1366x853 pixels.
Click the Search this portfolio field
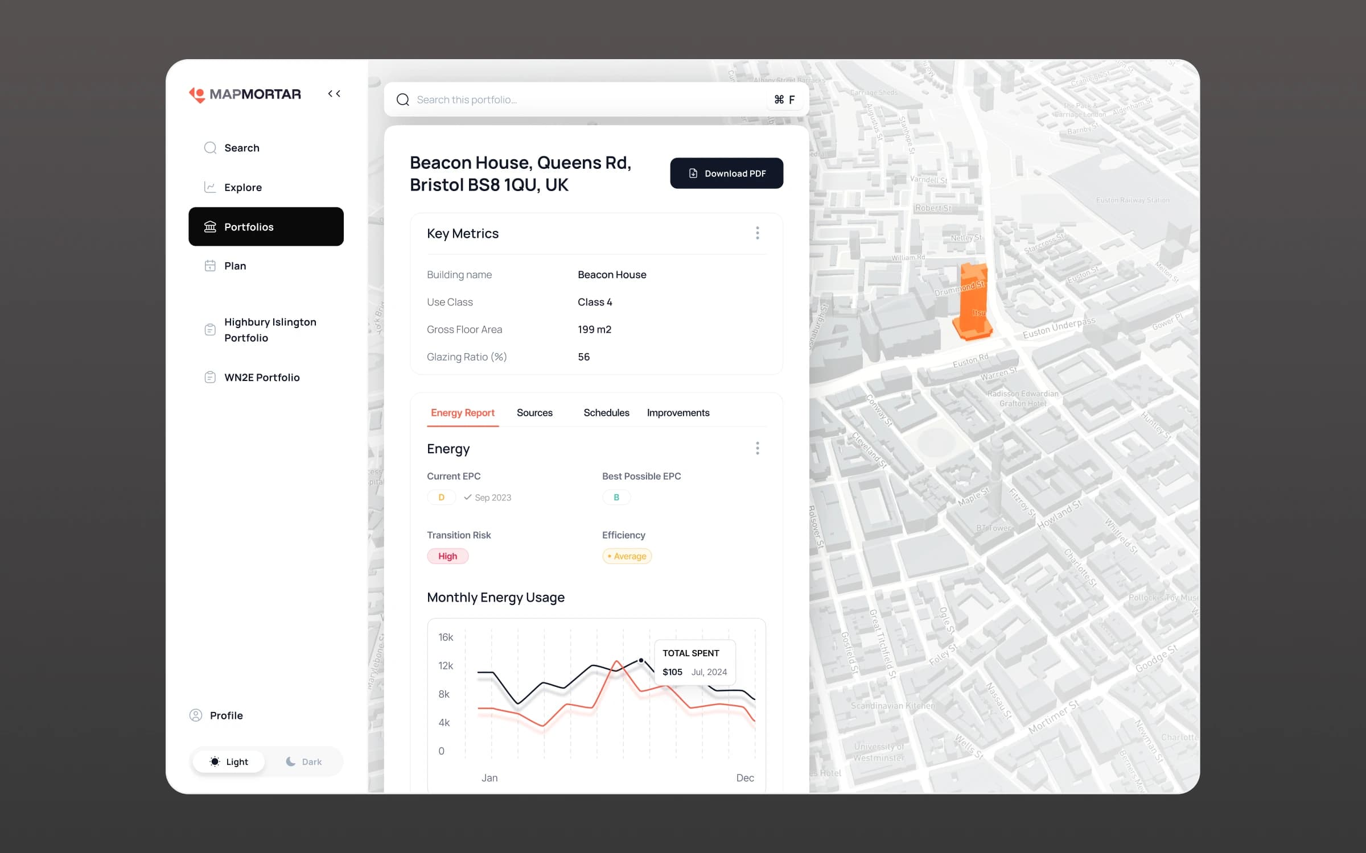click(x=596, y=100)
